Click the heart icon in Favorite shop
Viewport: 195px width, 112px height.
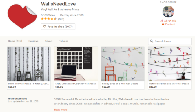point(45,27)
